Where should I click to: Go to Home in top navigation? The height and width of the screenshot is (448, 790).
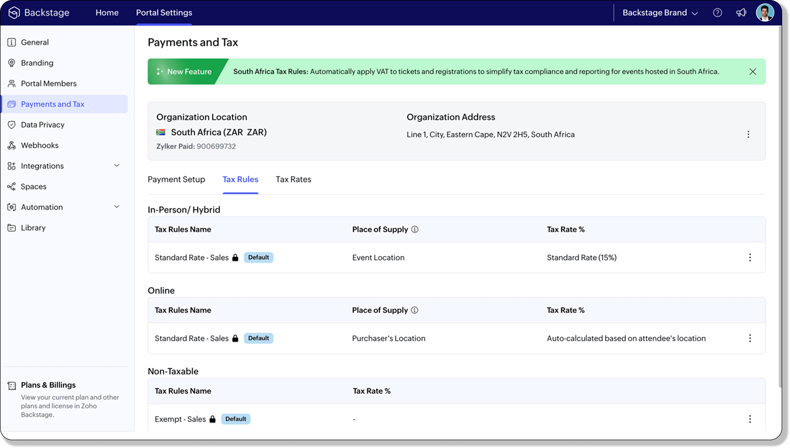coord(107,13)
